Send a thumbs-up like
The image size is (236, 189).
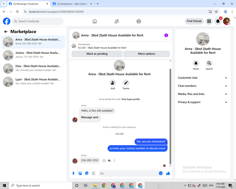pos(168,173)
